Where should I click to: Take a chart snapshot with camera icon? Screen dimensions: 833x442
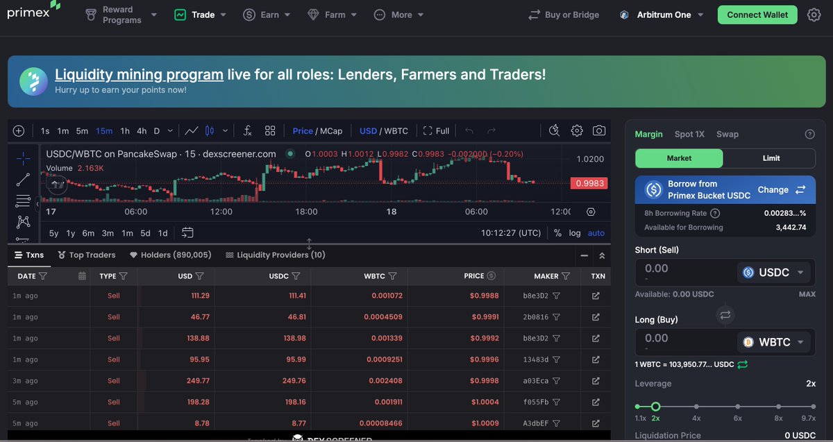(x=599, y=130)
